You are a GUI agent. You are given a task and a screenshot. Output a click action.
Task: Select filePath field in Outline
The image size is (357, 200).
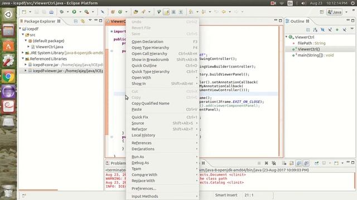(x=311, y=43)
